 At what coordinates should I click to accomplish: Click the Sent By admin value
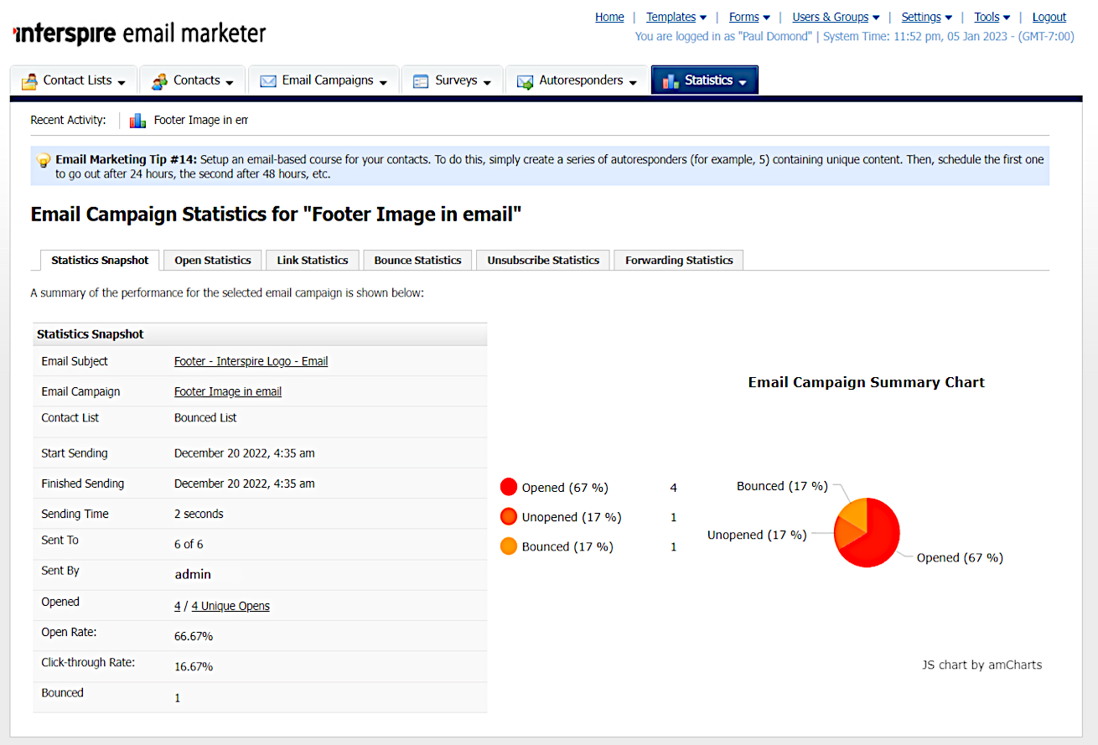point(193,574)
